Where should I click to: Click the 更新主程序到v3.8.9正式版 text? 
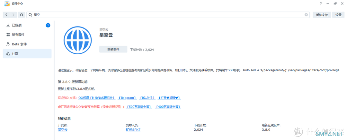point(76,89)
